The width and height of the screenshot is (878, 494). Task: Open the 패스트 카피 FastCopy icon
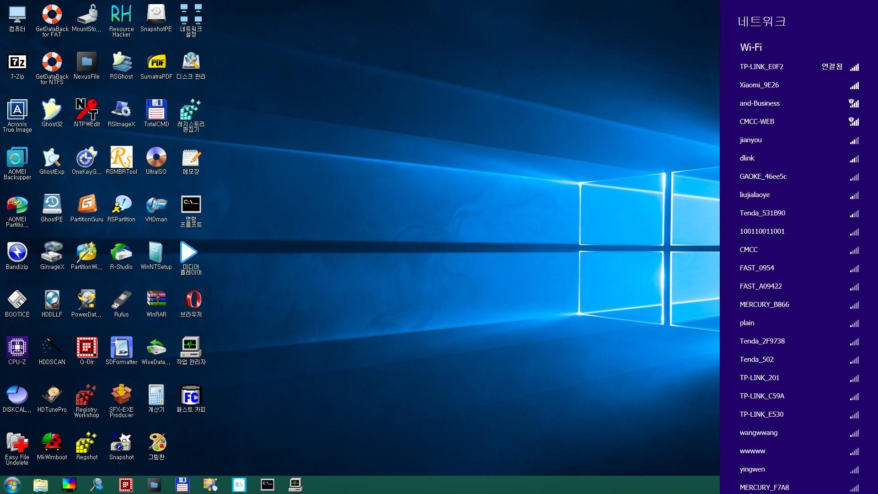[x=191, y=399]
